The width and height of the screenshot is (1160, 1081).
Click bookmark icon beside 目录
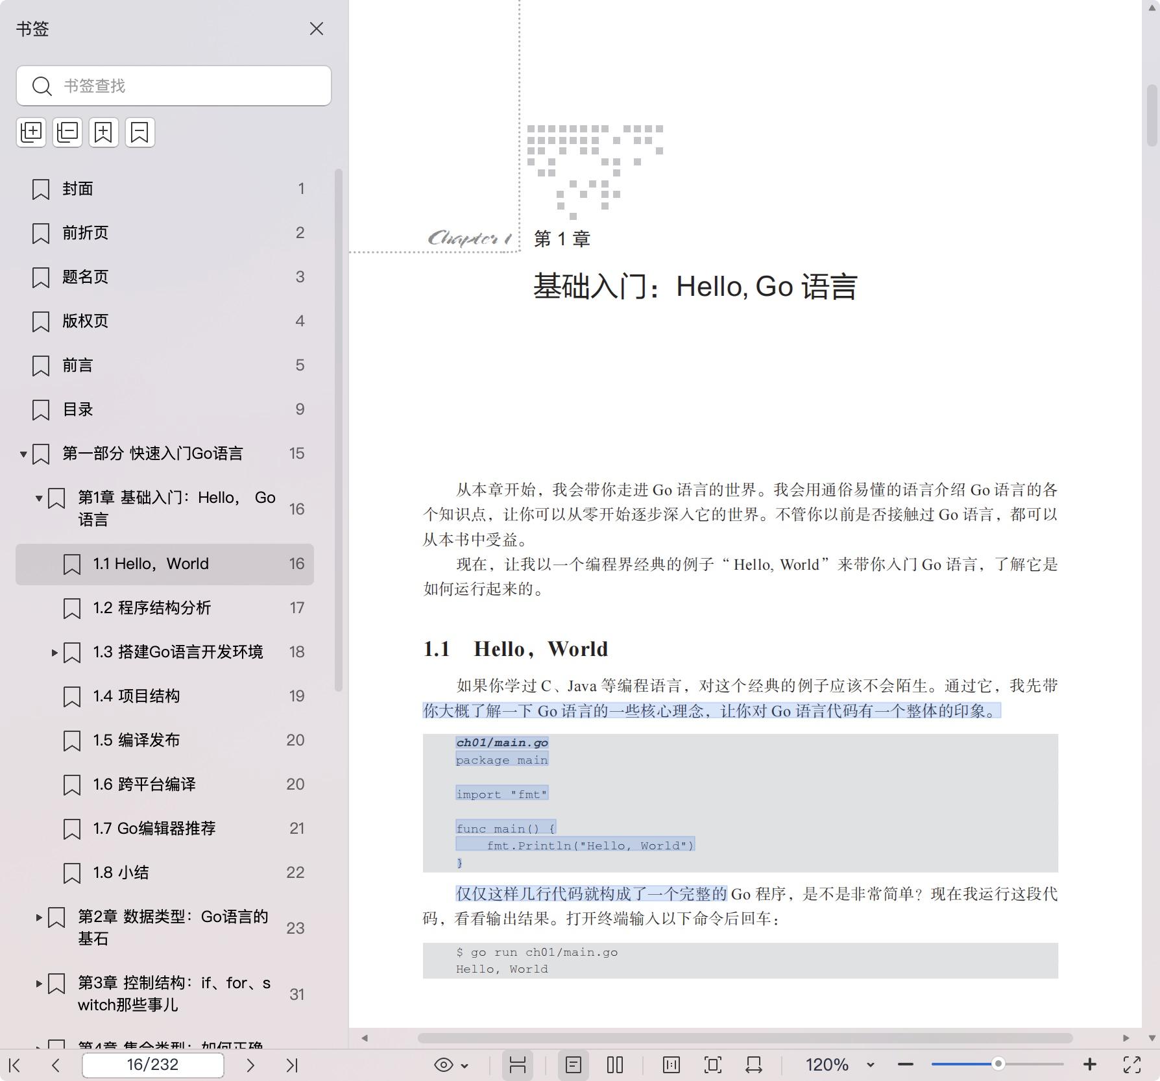41,410
